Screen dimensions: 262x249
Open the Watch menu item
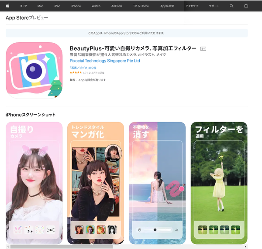click(x=96, y=6)
